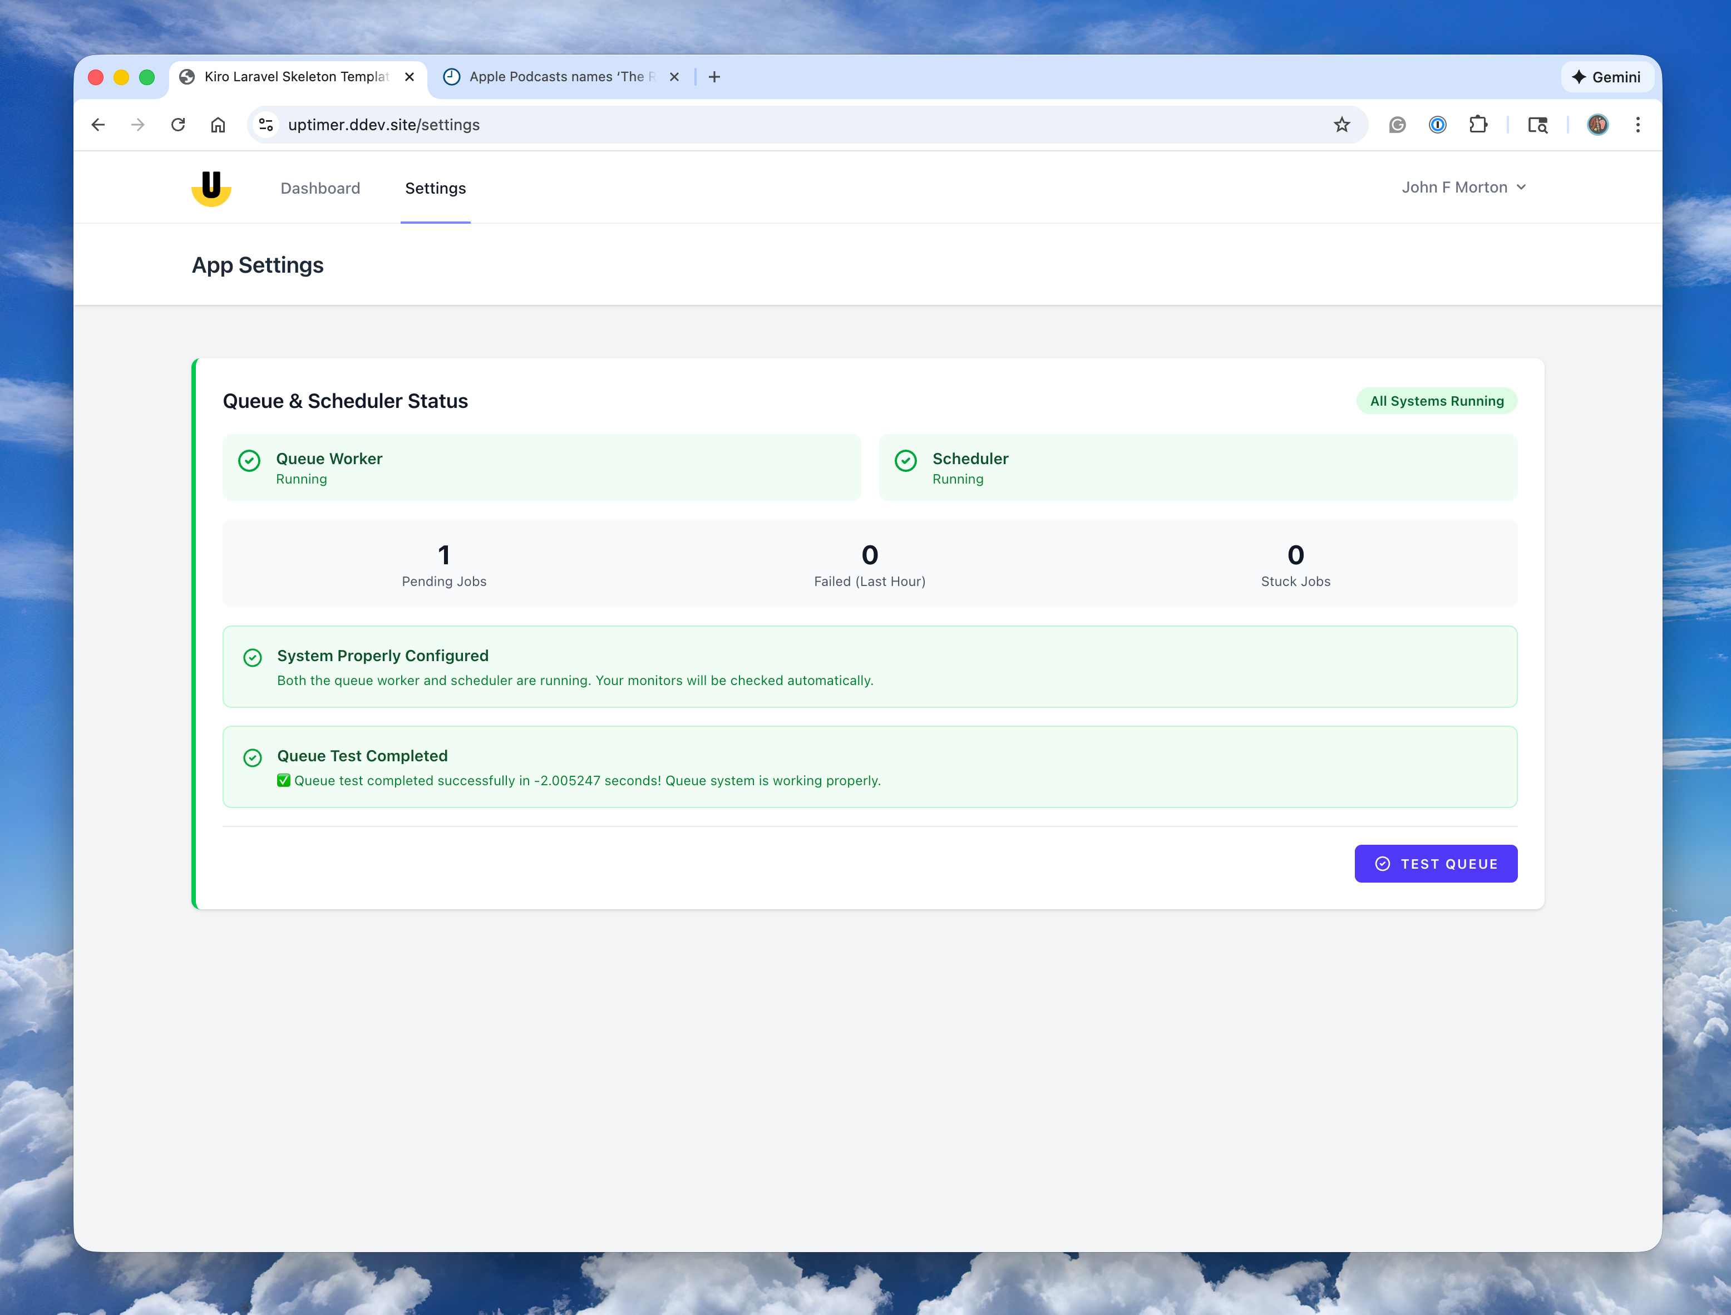
Task: Close the Kiro Laravel Skeleton tab
Action: click(410, 77)
